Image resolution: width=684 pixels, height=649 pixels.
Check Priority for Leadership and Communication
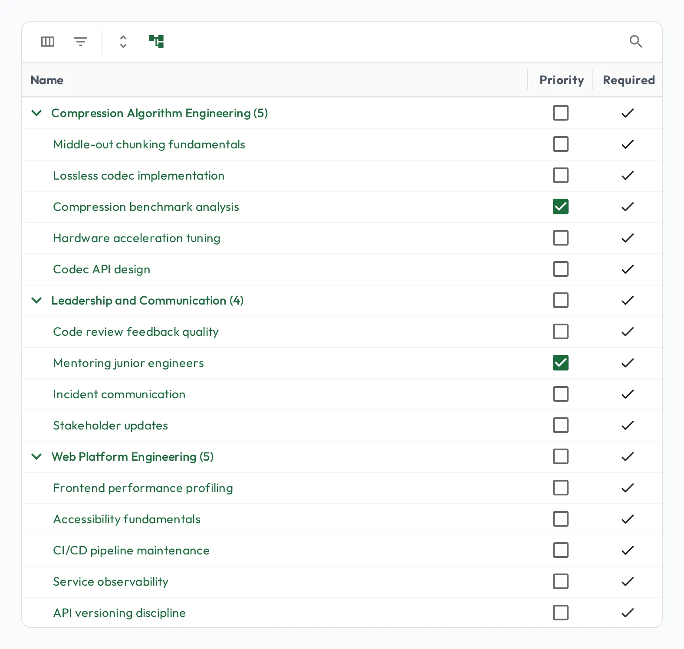pyautogui.click(x=561, y=301)
